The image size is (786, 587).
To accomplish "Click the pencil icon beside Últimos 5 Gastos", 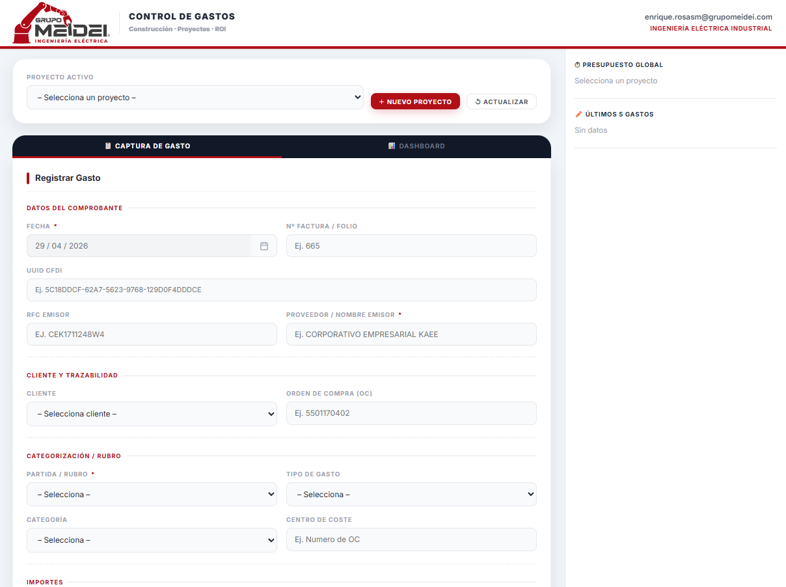I will click(578, 114).
